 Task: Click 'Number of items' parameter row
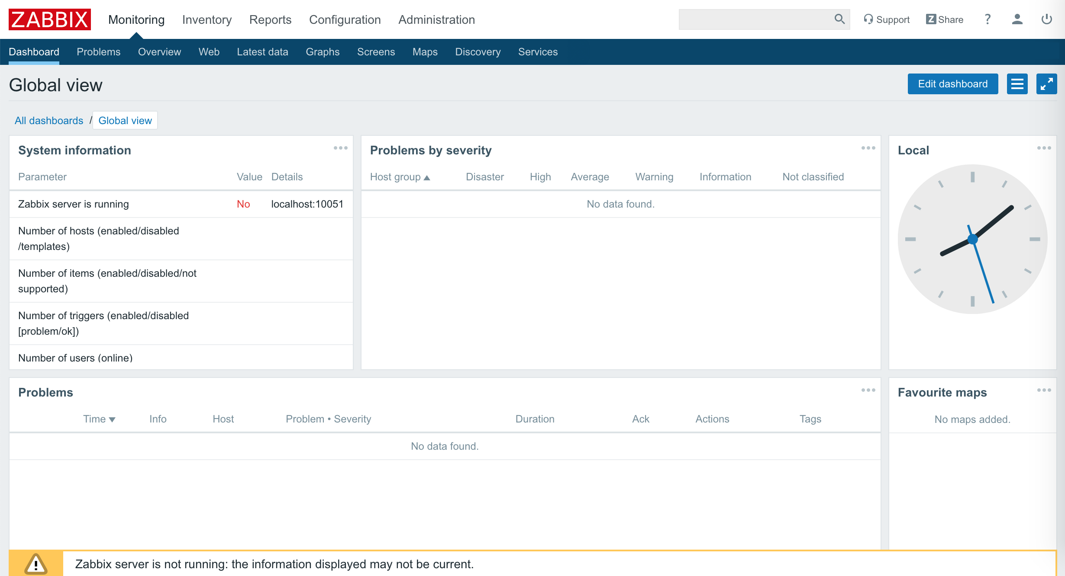[181, 281]
